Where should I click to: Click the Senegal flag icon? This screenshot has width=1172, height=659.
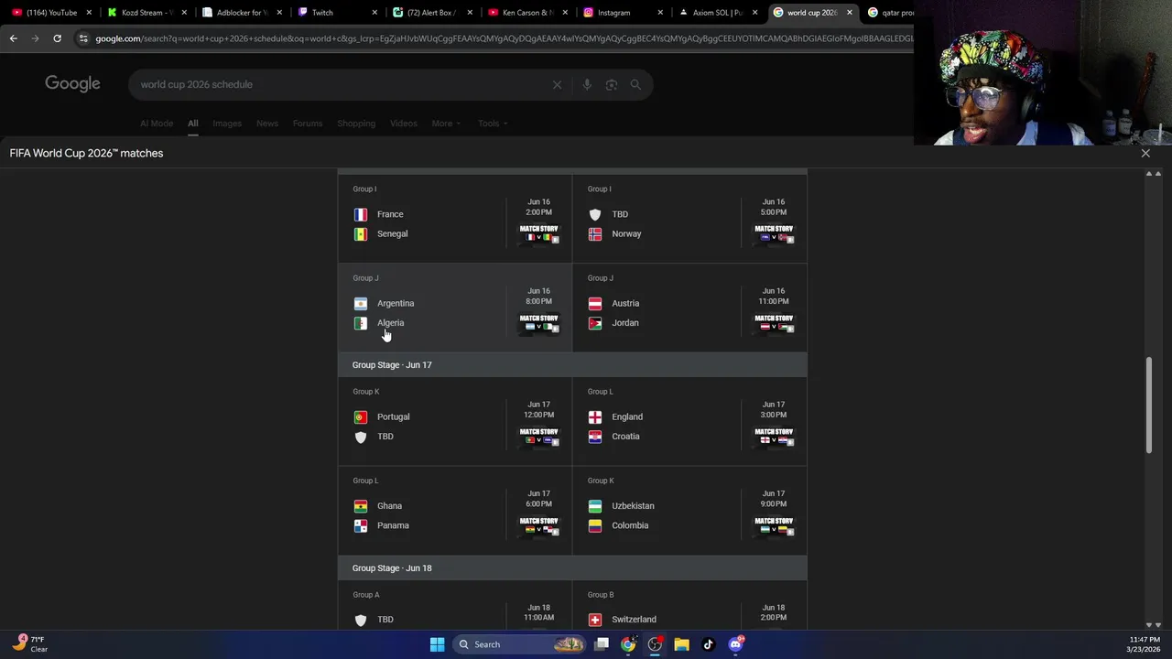coord(361,234)
